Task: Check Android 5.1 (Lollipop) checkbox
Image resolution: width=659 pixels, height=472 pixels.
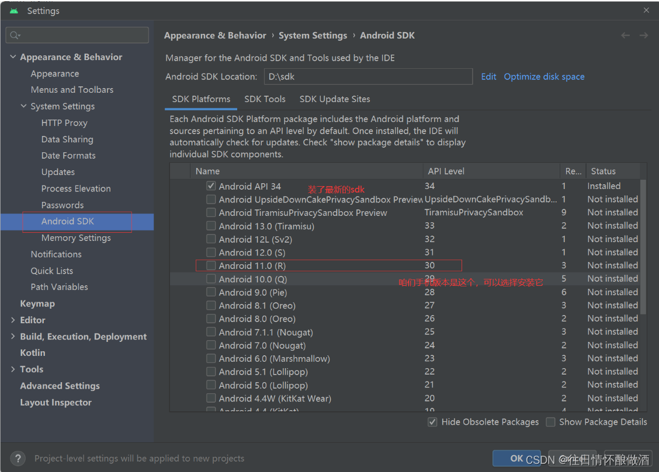Action: (x=211, y=371)
